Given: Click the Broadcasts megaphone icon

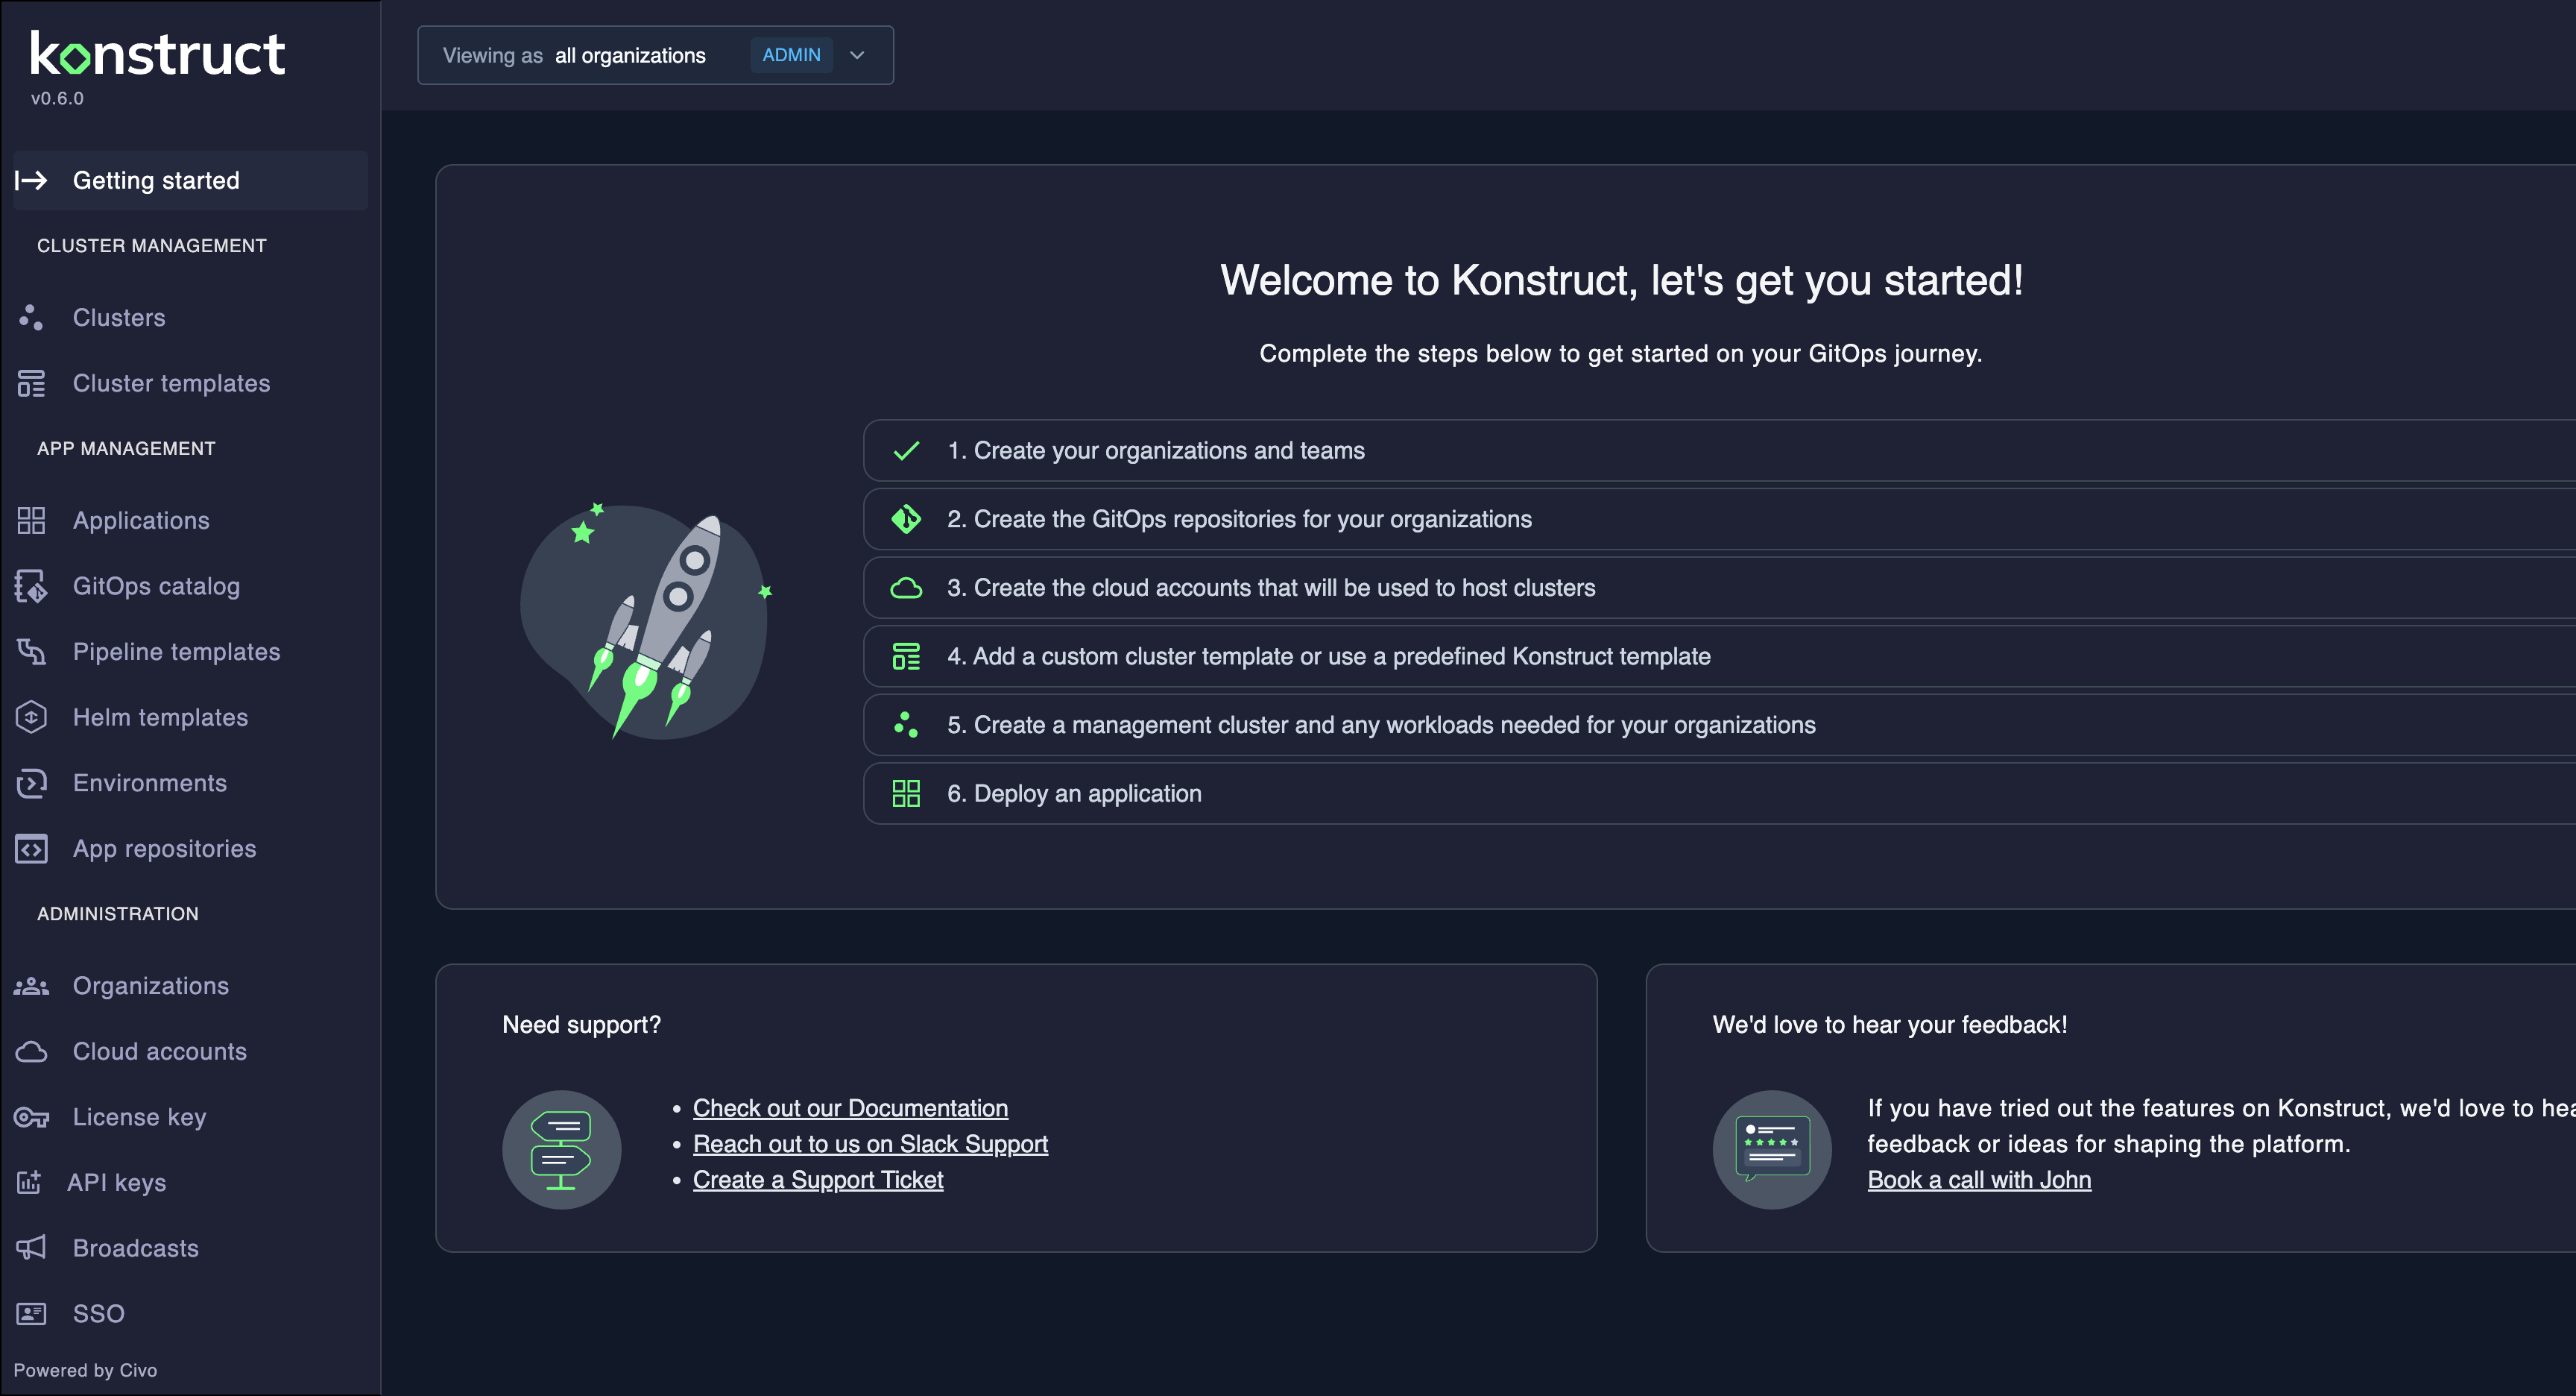Looking at the screenshot, I should click(31, 1248).
